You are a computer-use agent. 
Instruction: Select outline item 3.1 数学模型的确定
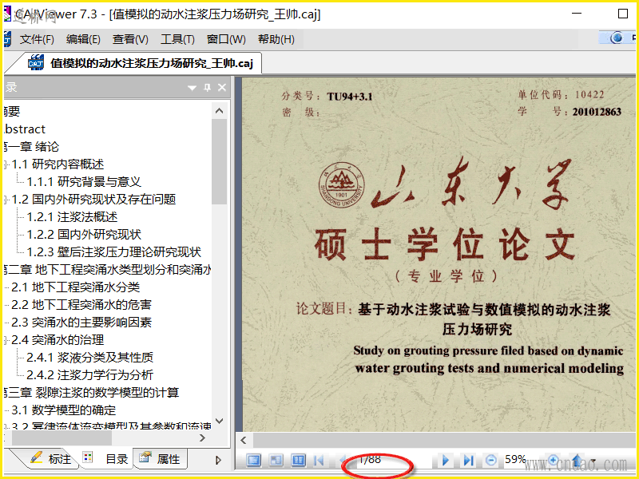tap(64, 410)
